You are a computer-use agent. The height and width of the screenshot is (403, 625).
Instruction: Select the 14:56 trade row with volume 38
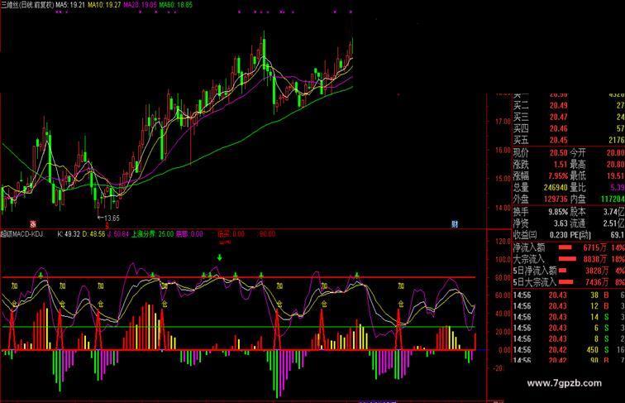569,295
